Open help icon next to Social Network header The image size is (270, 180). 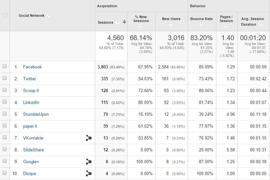pyautogui.click(x=49, y=15)
